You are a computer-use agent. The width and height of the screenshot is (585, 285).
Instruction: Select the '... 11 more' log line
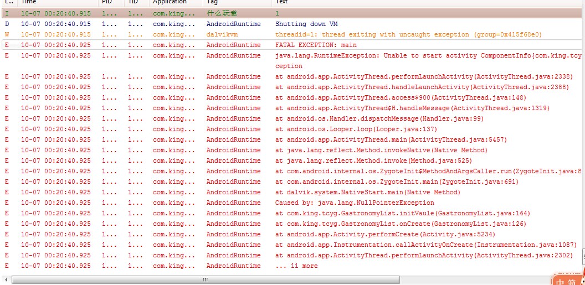coord(296,266)
